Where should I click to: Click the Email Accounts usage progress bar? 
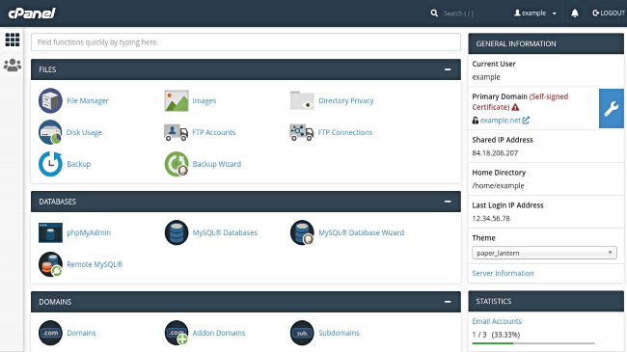533,343
